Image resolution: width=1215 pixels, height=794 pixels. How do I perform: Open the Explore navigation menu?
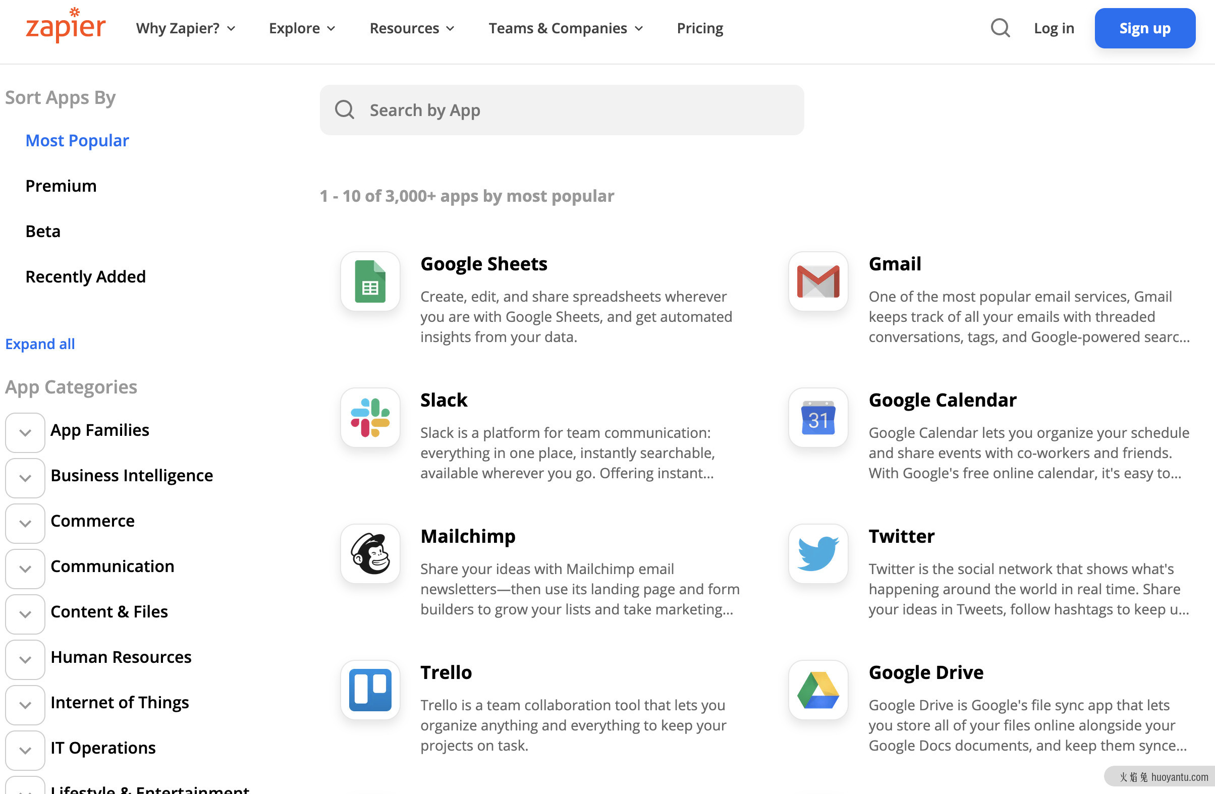click(302, 28)
